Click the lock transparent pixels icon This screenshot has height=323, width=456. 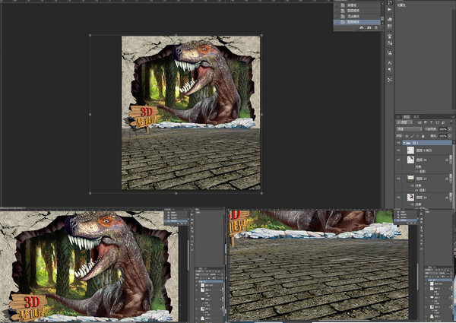[407, 136]
